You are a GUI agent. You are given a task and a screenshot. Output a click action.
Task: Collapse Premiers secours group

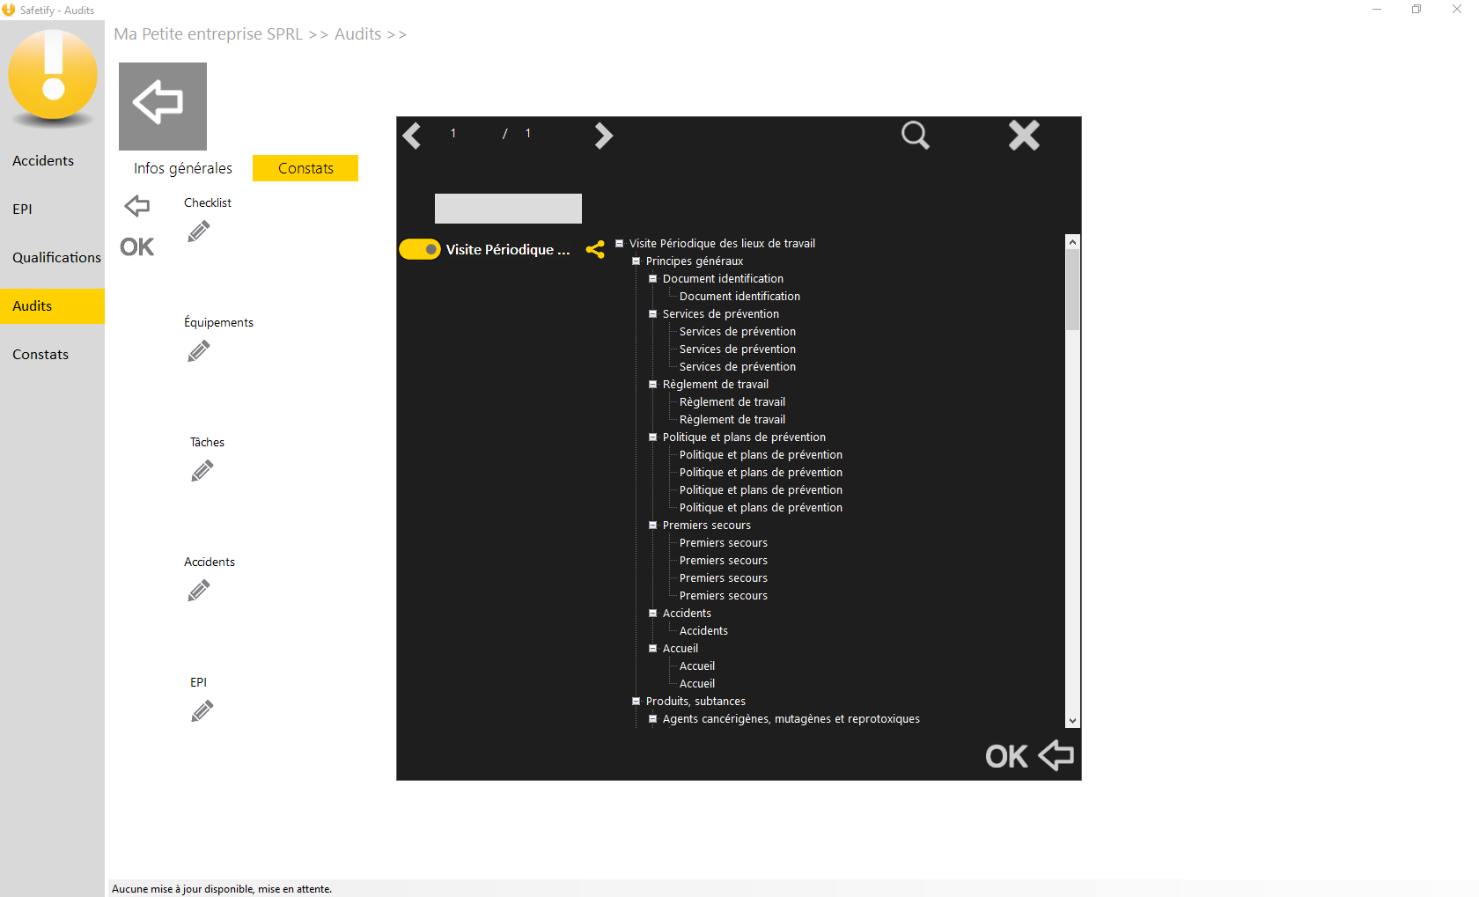(652, 526)
